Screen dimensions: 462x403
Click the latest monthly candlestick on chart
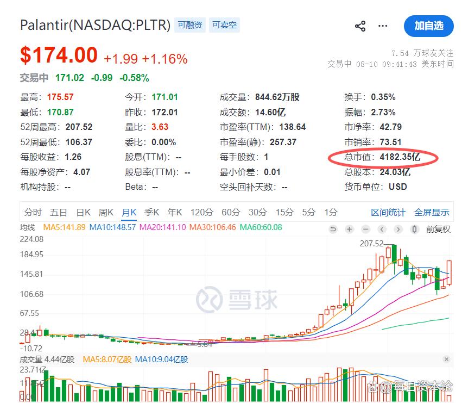[x=449, y=273]
